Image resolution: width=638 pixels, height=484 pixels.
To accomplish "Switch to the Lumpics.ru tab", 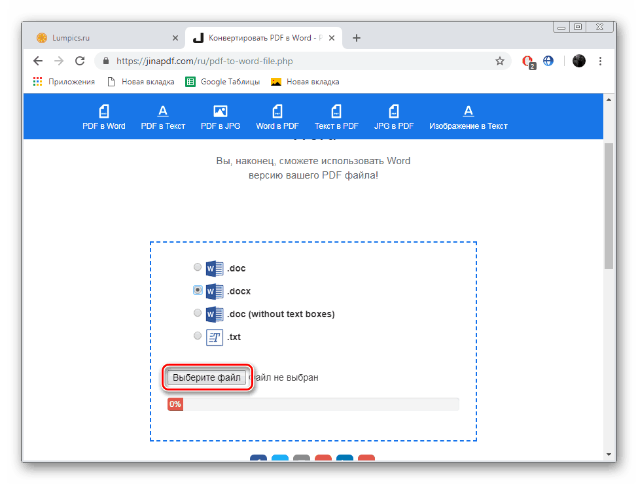I will (107, 38).
